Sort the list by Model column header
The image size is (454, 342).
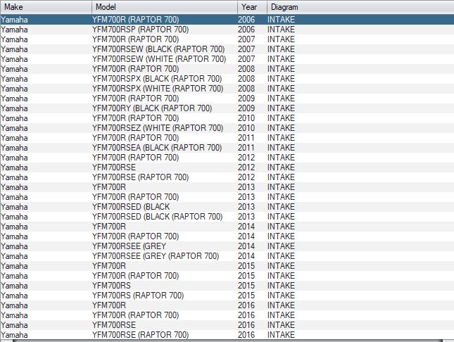coord(165,7)
